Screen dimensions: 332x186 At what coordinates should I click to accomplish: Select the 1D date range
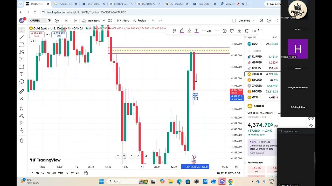pyautogui.click(x=32, y=173)
